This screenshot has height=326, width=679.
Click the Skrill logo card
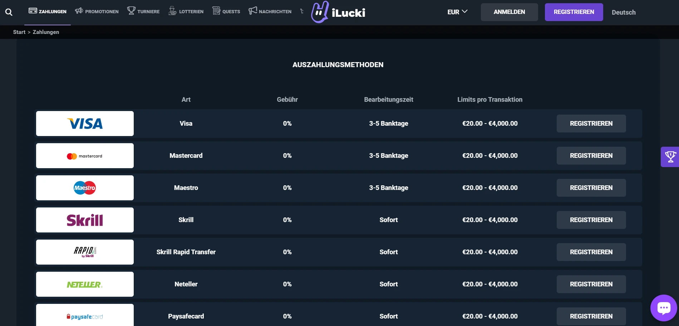(x=85, y=220)
